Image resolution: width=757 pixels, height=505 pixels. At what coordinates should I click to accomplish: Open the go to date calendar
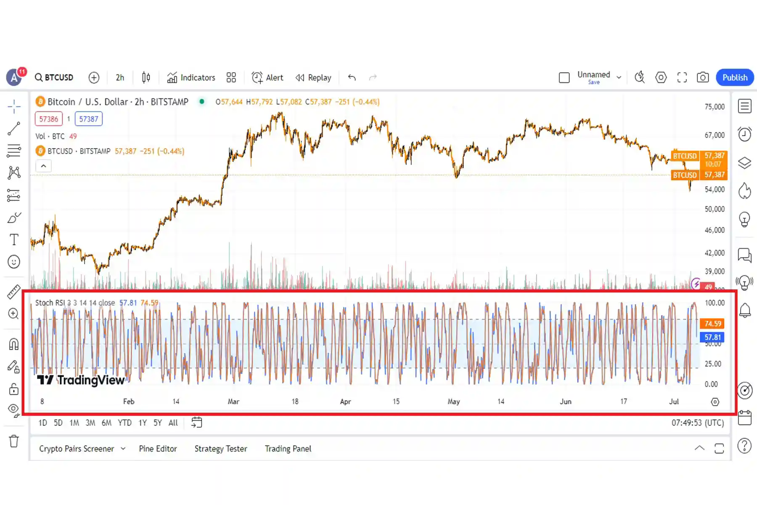tap(197, 423)
